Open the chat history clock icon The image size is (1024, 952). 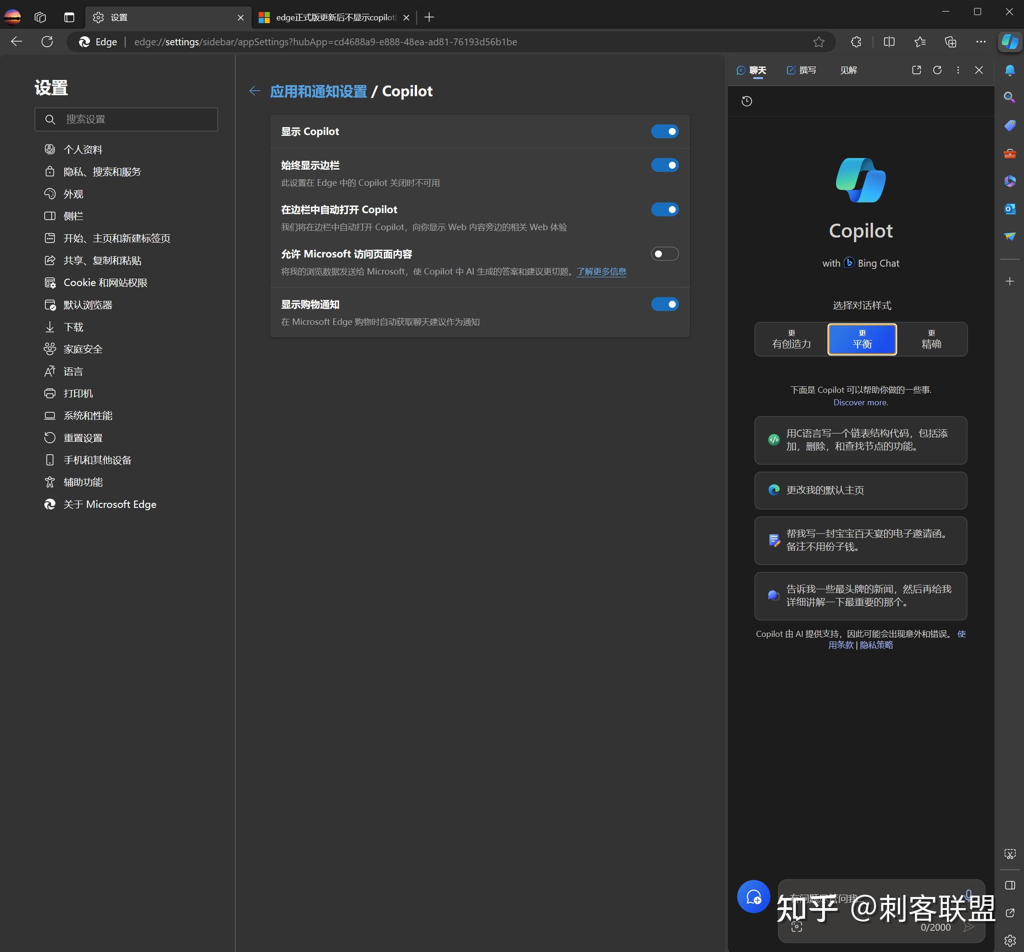click(746, 101)
